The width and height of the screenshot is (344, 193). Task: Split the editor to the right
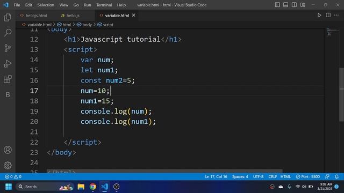click(328, 16)
